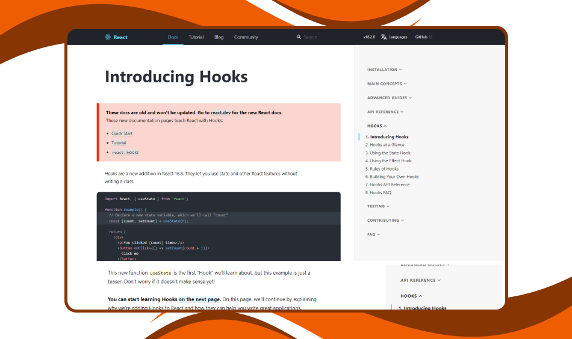Expand the Advanced Guides section in the upper sidebar
Viewport: 572px width, 339px height.
389,97
